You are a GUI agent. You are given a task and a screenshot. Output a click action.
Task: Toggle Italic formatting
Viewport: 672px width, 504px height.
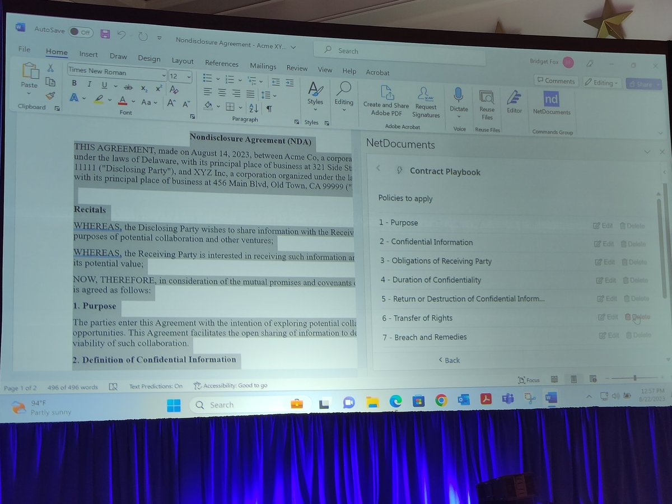89,85
